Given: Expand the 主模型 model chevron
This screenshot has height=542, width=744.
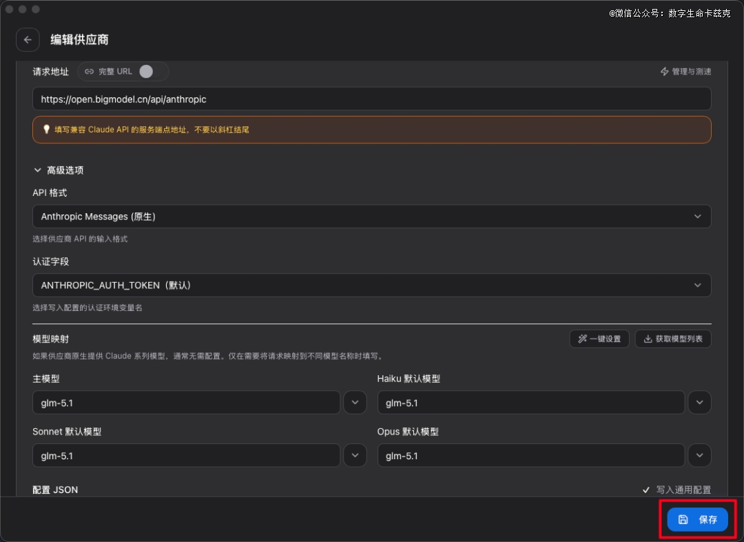Looking at the screenshot, I should (x=355, y=403).
